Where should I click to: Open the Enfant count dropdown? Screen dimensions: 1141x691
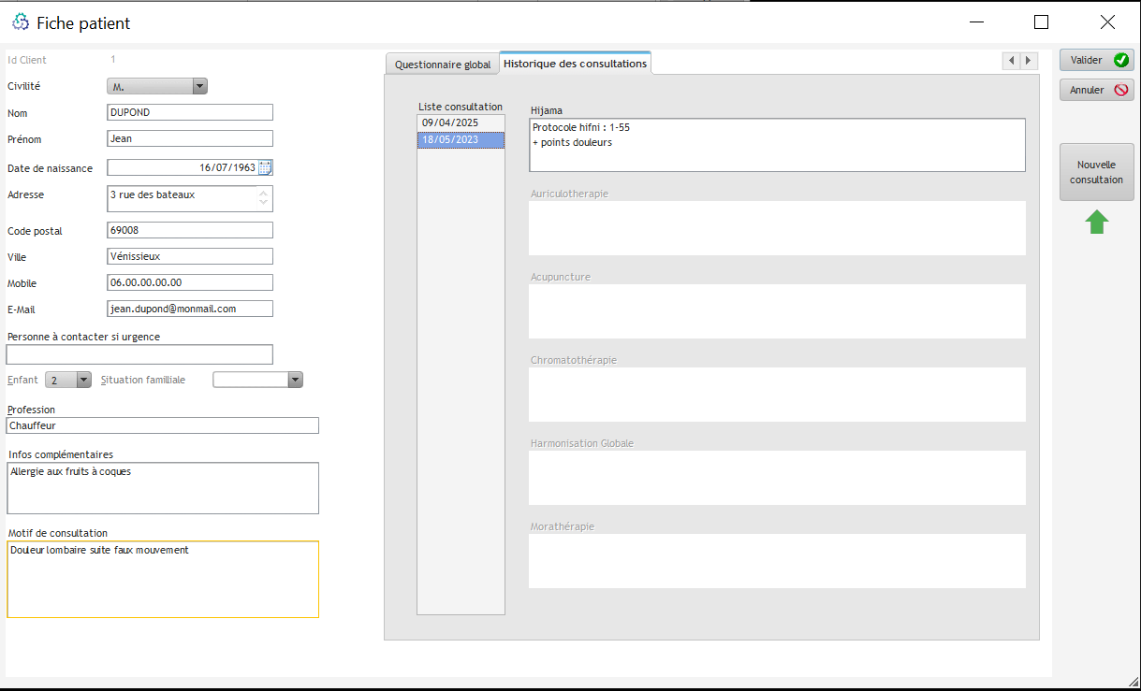pos(83,380)
